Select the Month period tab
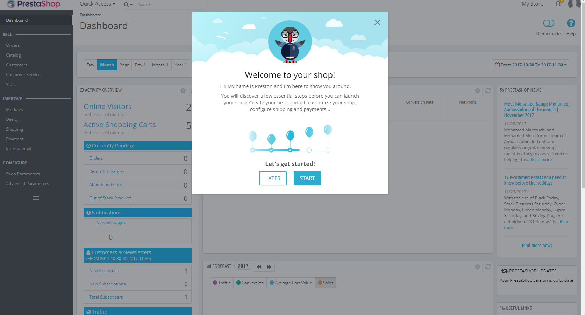The width and height of the screenshot is (585, 315). [107, 65]
